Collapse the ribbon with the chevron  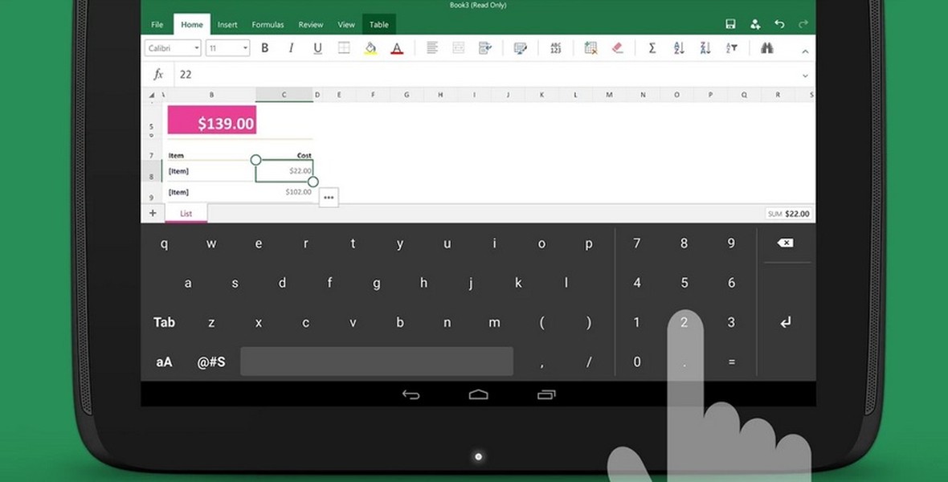(x=805, y=51)
